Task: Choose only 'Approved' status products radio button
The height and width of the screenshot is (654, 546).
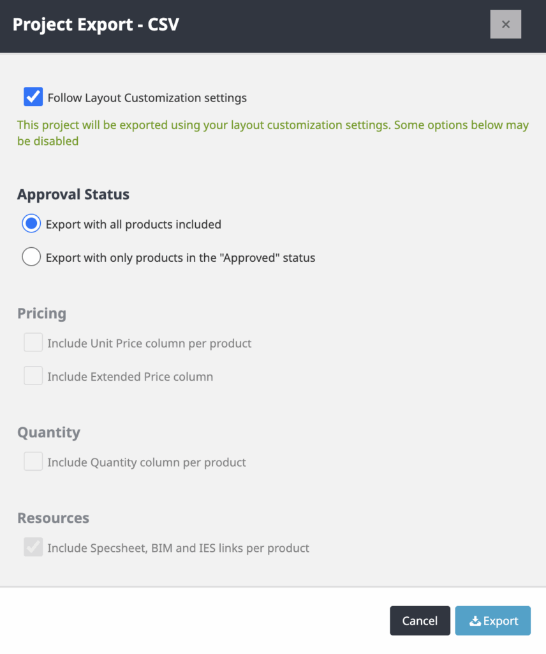Action: (x=31, y=257)
